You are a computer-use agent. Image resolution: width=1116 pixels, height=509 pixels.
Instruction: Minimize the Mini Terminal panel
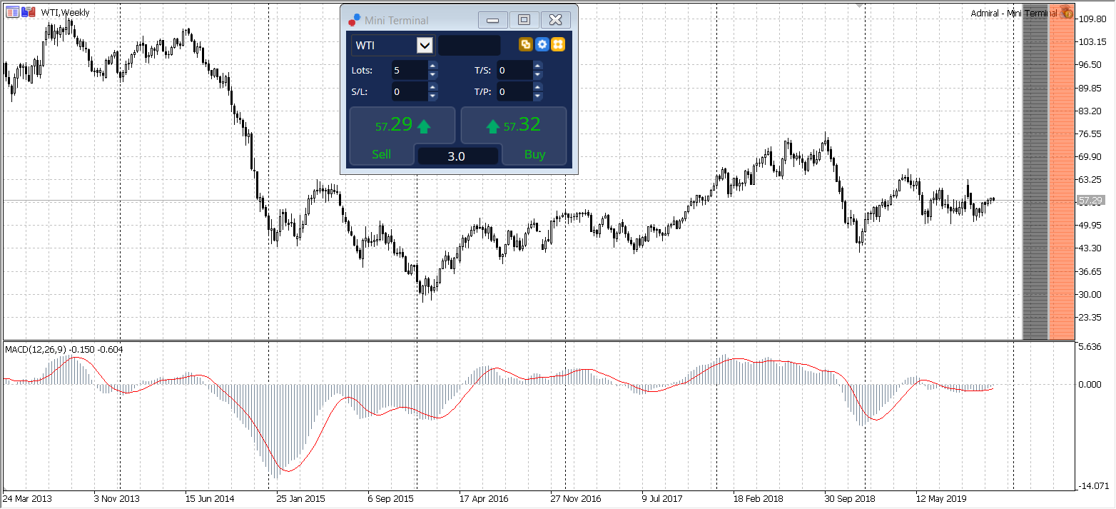point(492,20)
